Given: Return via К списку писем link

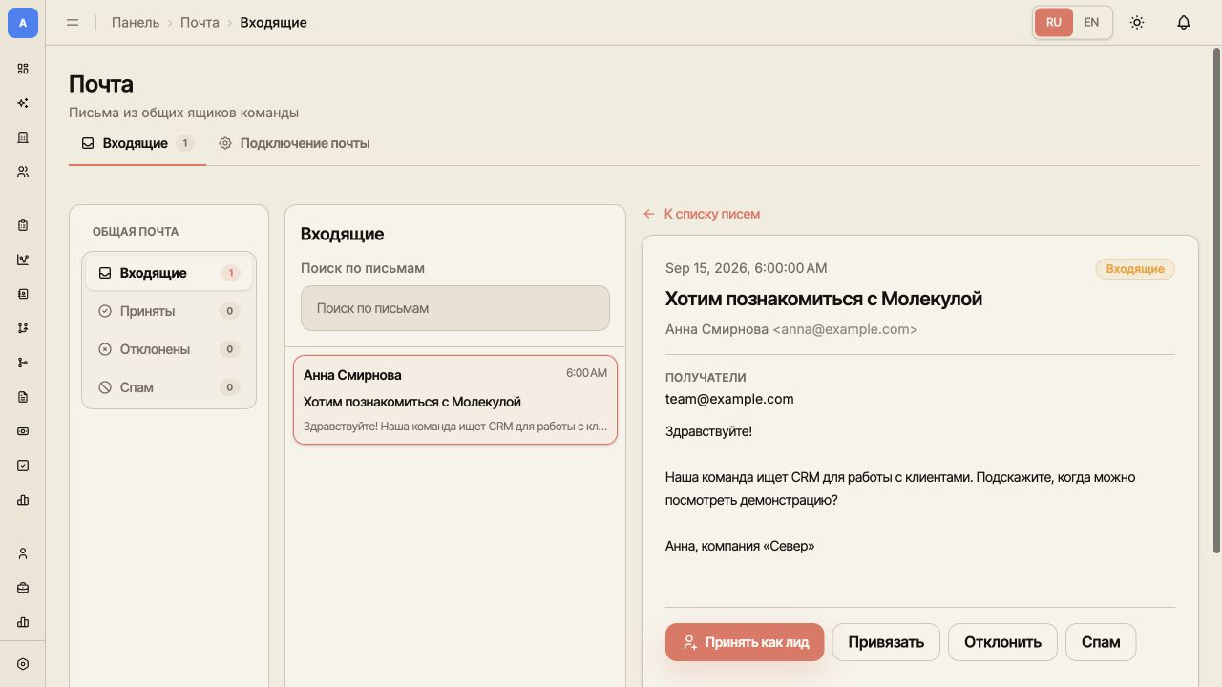Looking at the screenshot, I should tap(702, 214).
